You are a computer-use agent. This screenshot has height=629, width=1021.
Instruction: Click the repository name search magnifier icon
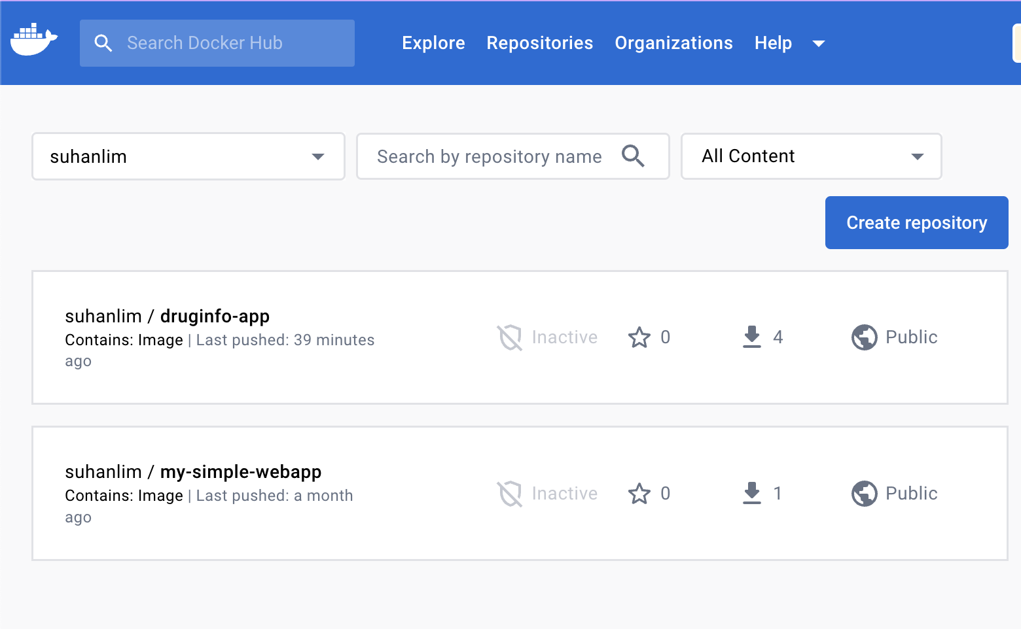633,156
